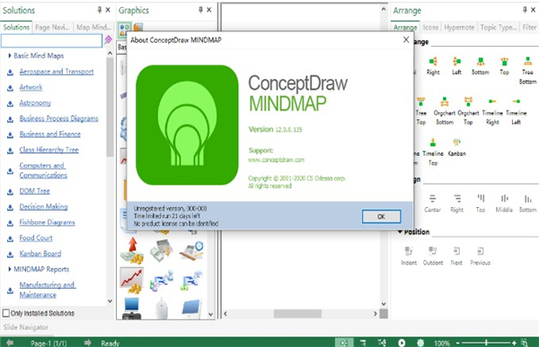Open the www.conceptdraw.com support link
This screenshot has width=539, height=347.
tap(276, 160)
